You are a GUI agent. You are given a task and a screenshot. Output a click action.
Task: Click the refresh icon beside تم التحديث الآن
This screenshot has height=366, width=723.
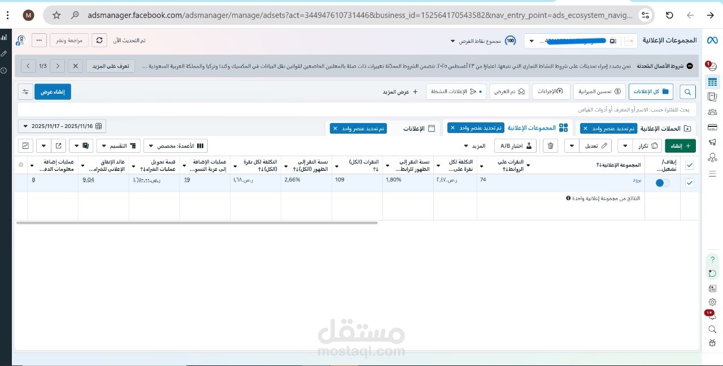[x=99, y=40]
